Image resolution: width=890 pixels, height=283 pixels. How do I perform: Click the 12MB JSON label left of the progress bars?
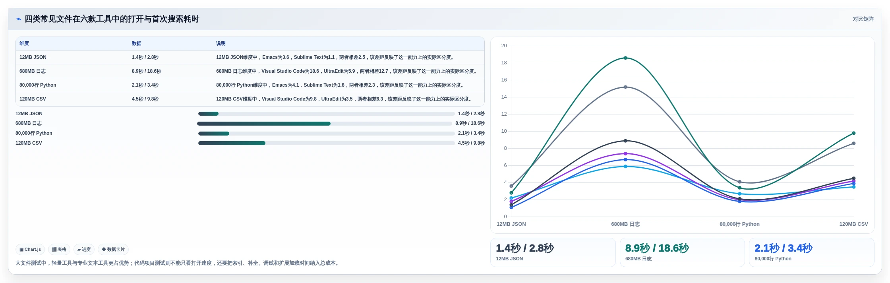pos(29,114)
